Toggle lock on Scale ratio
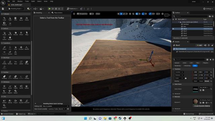This screenshot has height=121, width=215. pos(186,78)
